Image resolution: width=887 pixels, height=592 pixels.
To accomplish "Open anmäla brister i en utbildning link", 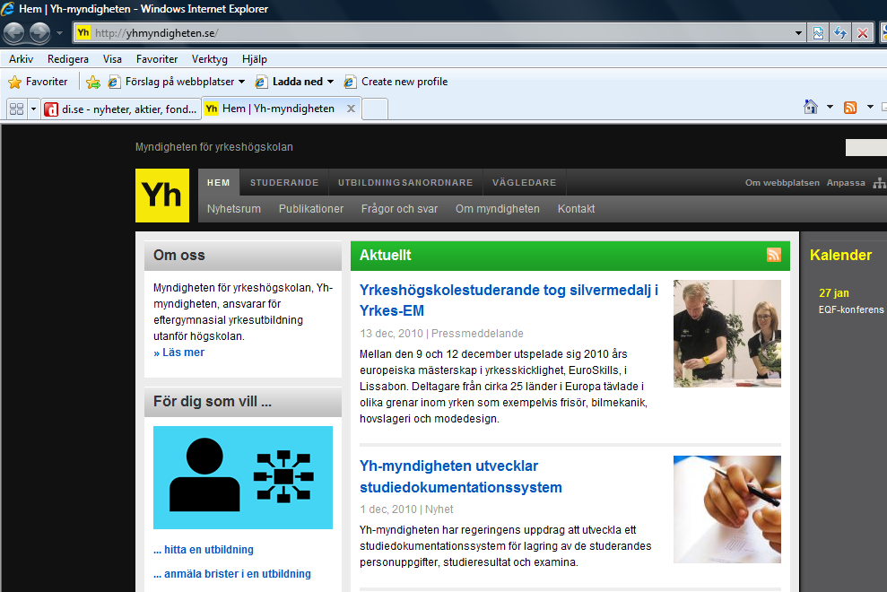I will pyautogui.click(x=232, y=574).
